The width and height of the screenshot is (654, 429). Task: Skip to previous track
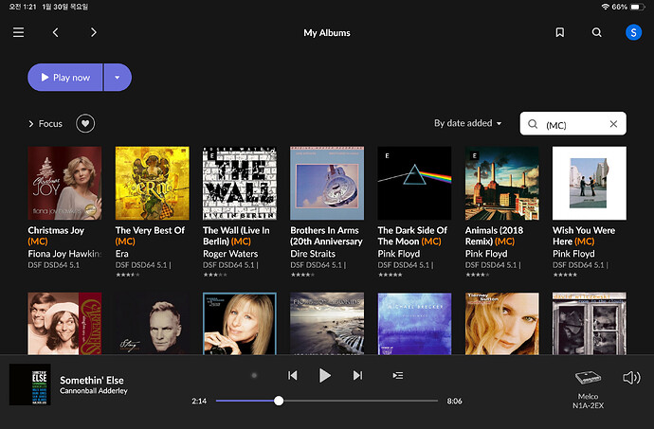[x=292, y=375]
